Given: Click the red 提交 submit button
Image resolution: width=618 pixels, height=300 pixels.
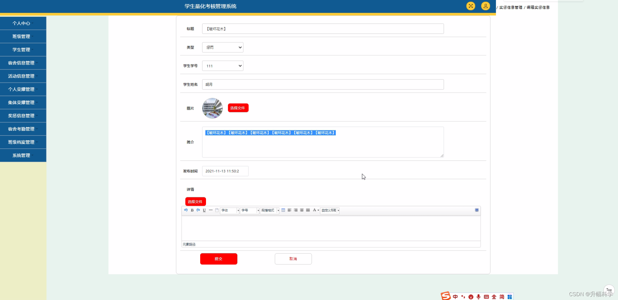Looking at the screenshot, I should (219, 259).
